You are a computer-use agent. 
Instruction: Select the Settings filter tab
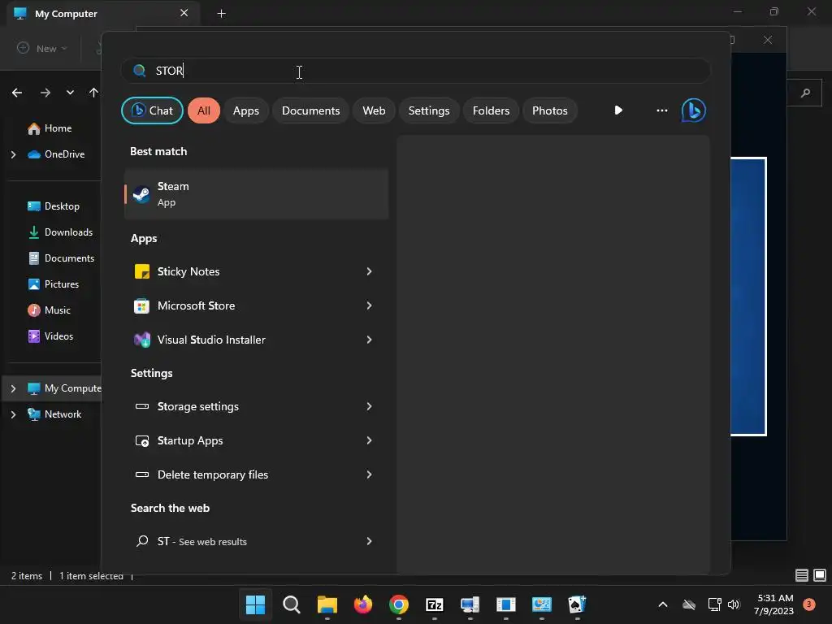coord(429,110)
